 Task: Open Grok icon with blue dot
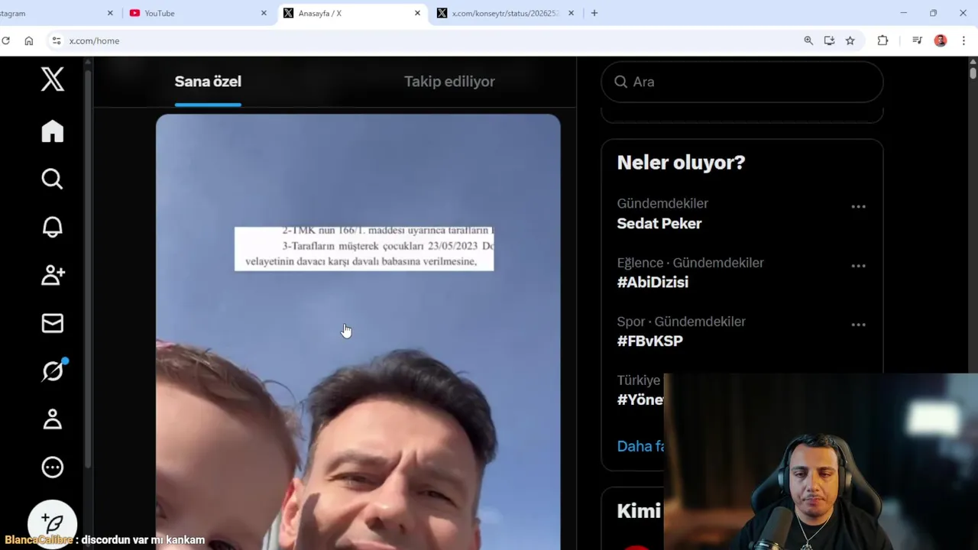(x=53, y=371)
